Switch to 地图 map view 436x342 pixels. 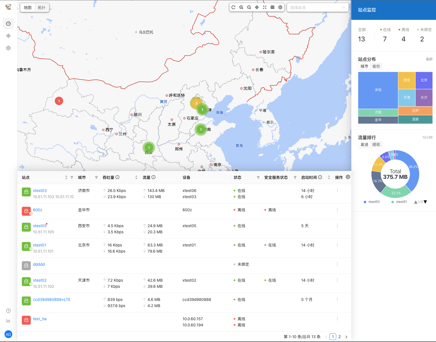tap(28, 8)
